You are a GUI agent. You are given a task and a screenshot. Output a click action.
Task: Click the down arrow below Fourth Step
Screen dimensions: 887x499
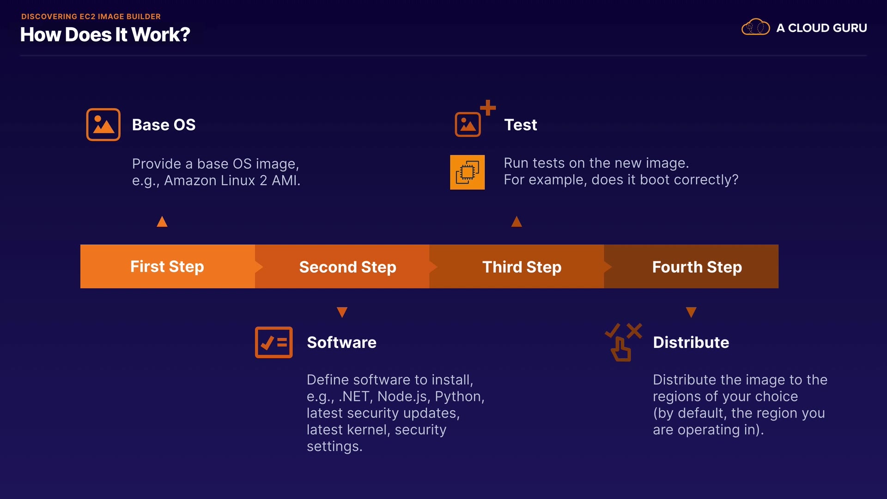coord(691,312)
